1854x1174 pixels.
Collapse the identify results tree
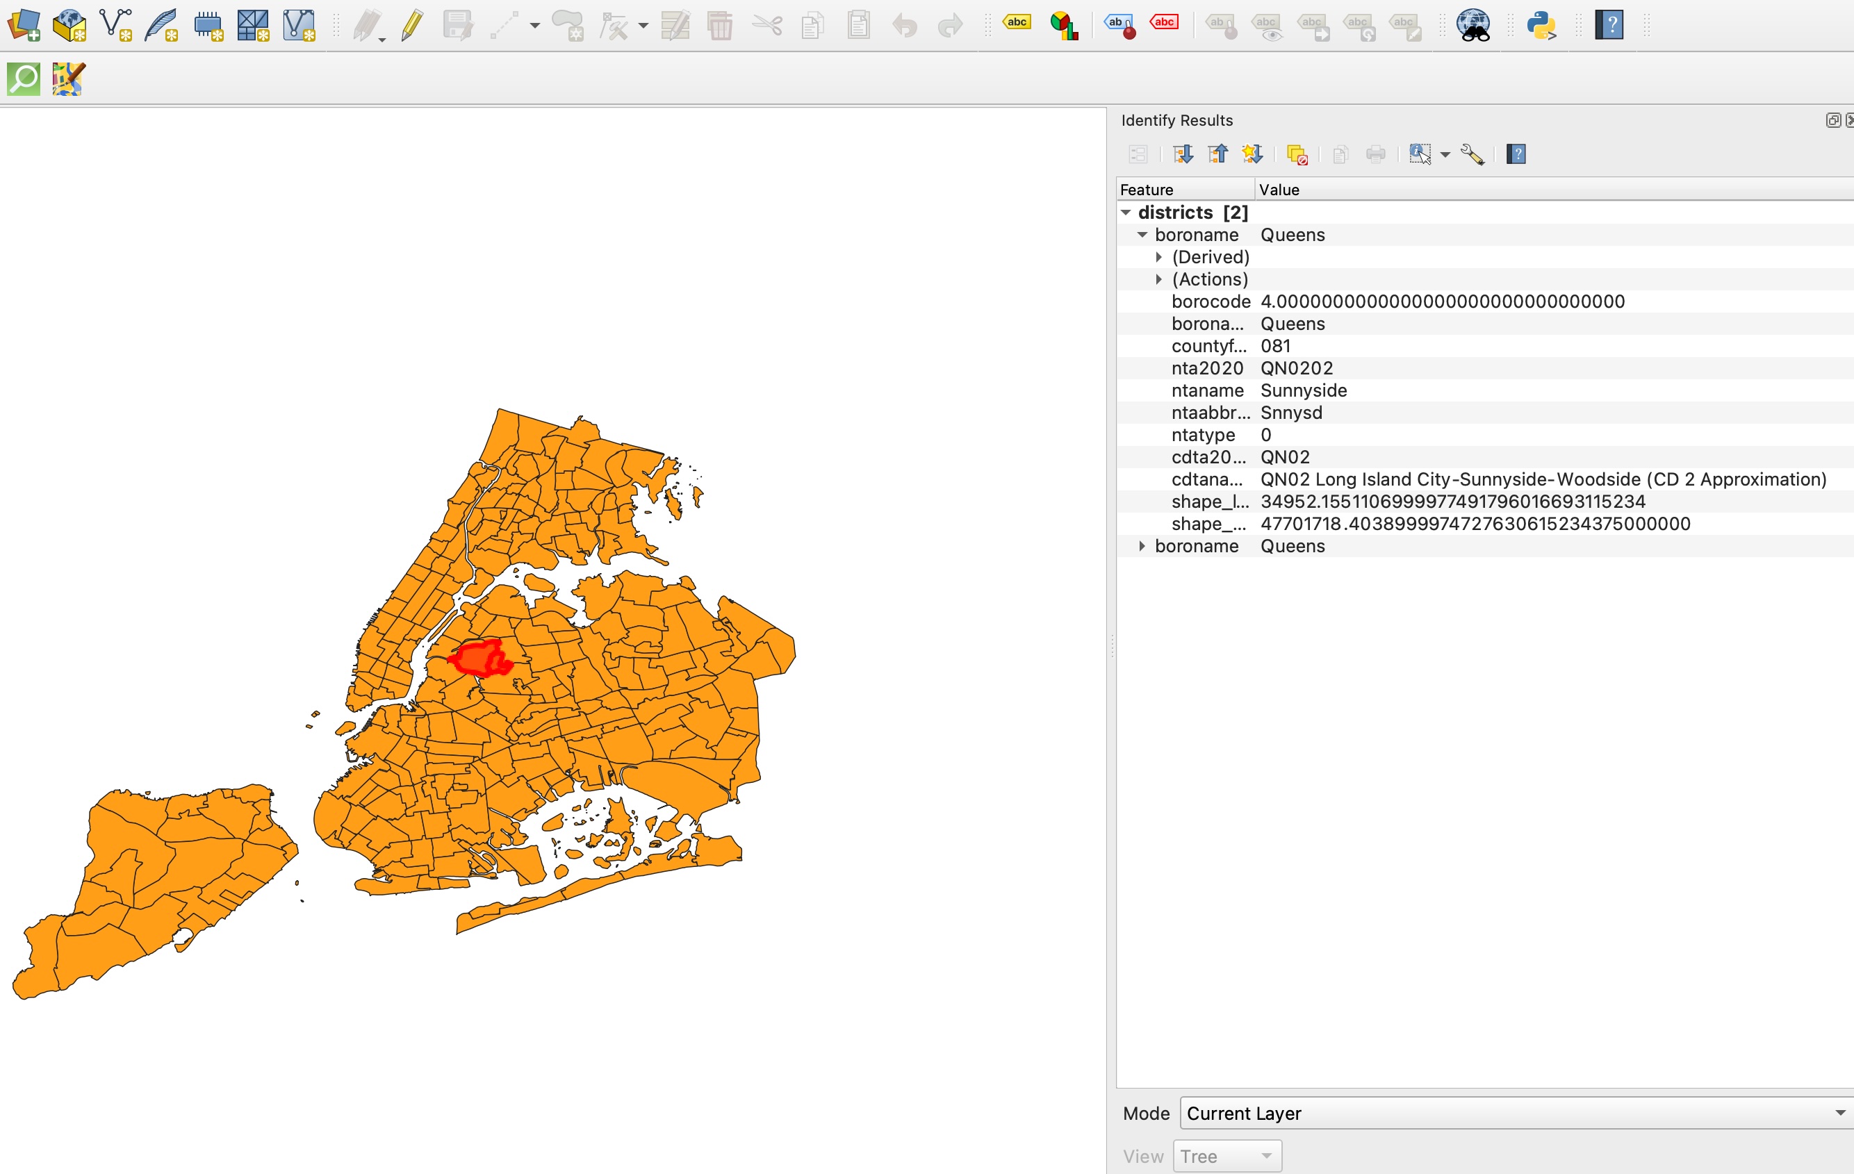(x=1217, y=154)
